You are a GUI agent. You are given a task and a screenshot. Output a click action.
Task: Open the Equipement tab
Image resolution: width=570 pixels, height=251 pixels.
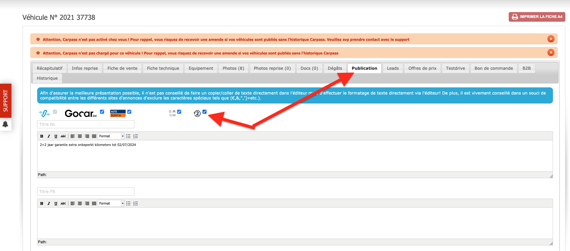point(201,68)
